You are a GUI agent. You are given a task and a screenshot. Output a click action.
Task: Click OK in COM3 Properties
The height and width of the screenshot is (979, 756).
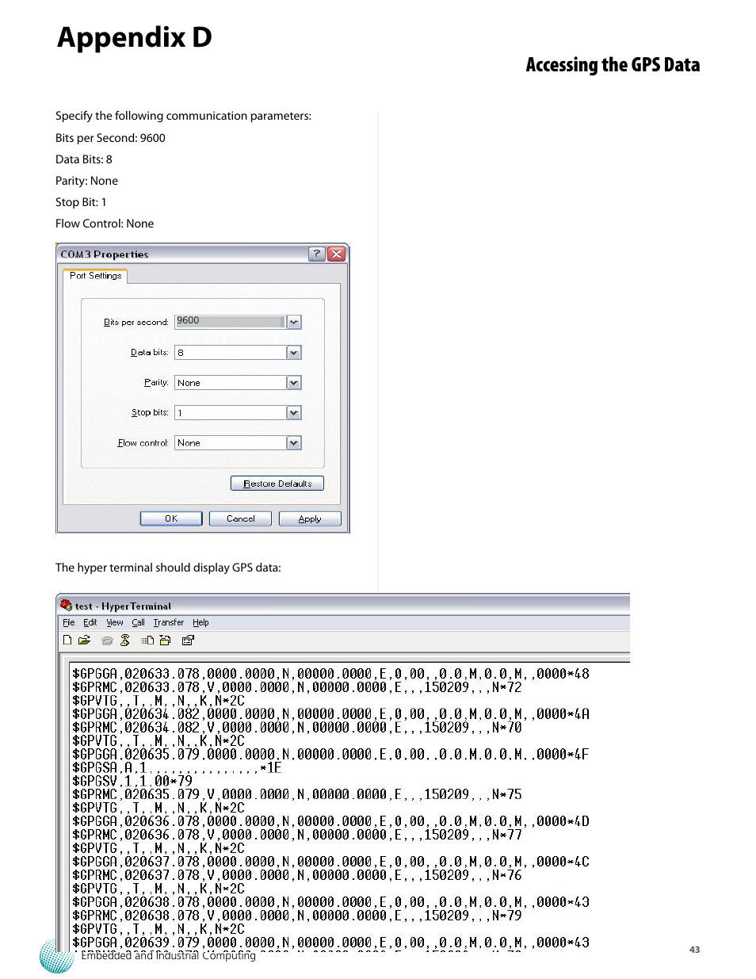[171, 518]
